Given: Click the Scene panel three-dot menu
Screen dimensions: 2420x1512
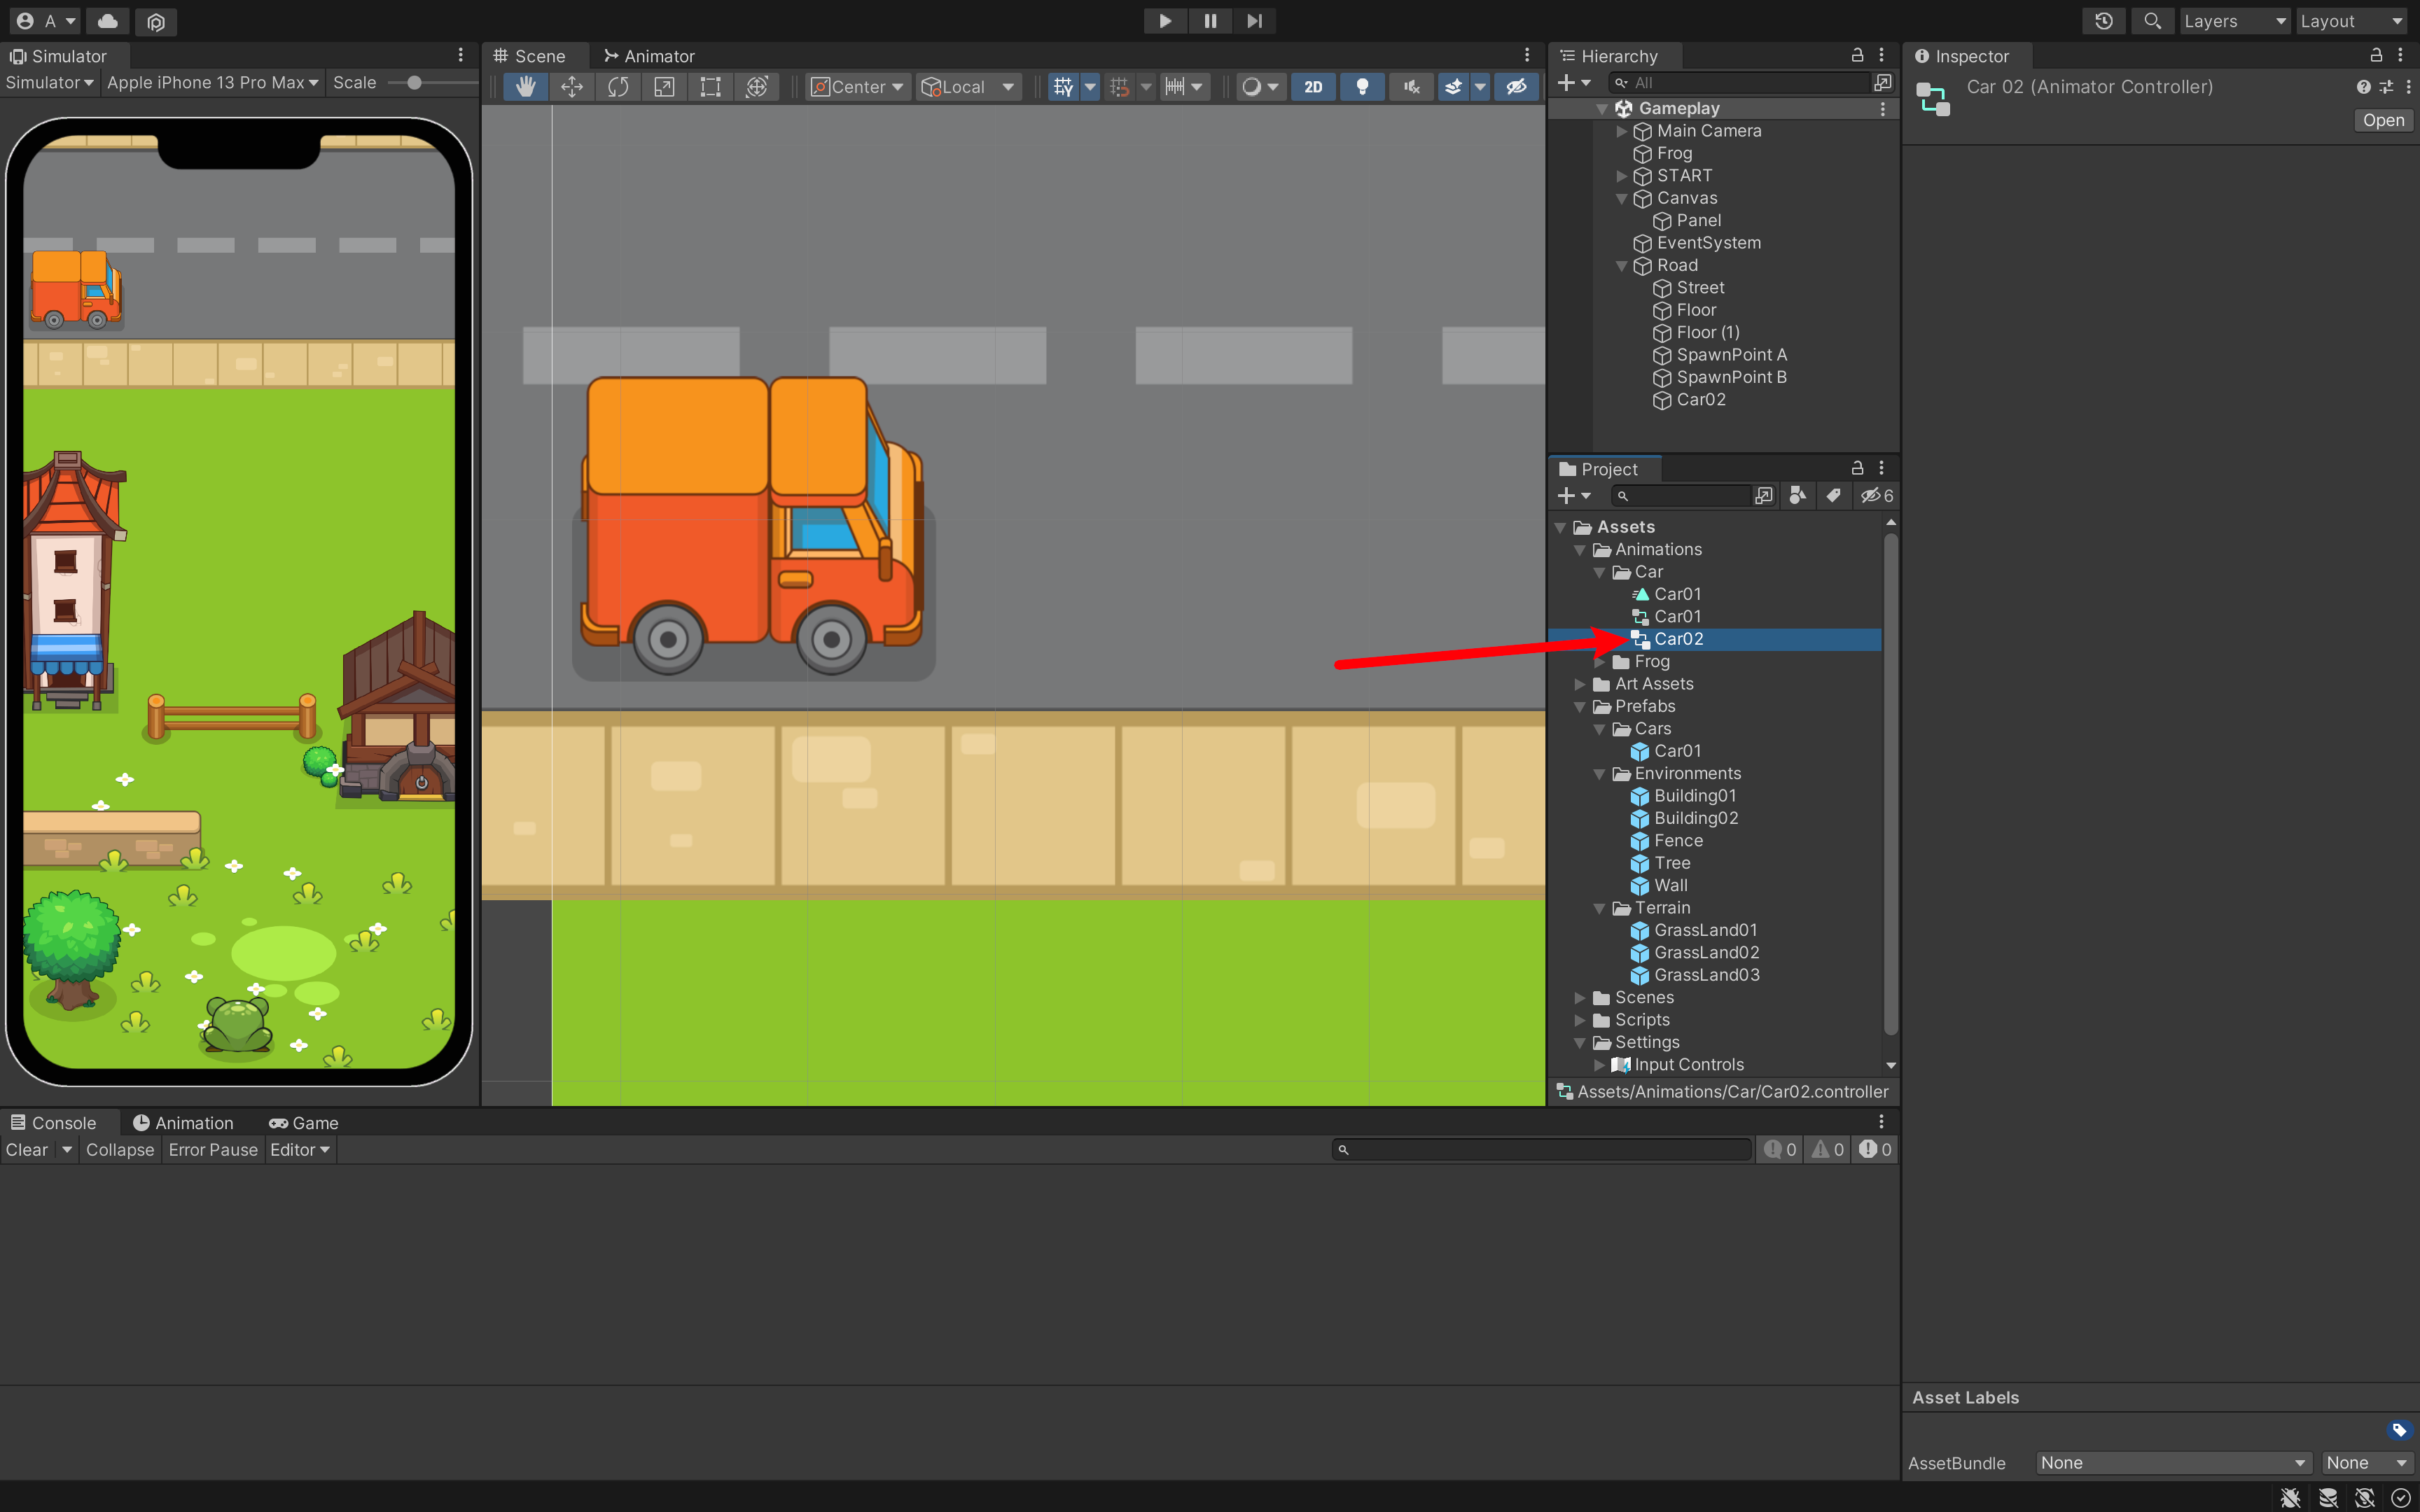Looking at the screenshot, I should coord(1527,55).
